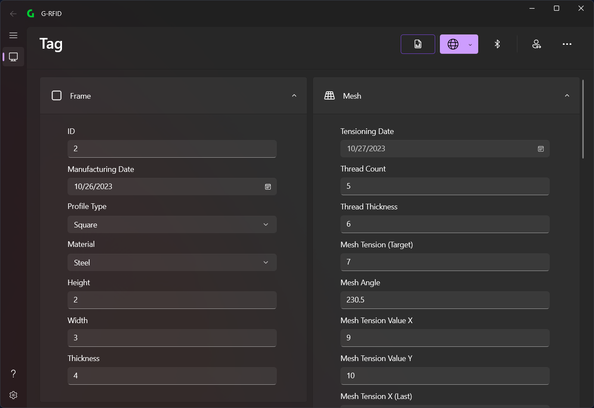Click the Tag page heading
Image resolution: width=594 pixels, height=408 pixels.
[x=51, y=44]
